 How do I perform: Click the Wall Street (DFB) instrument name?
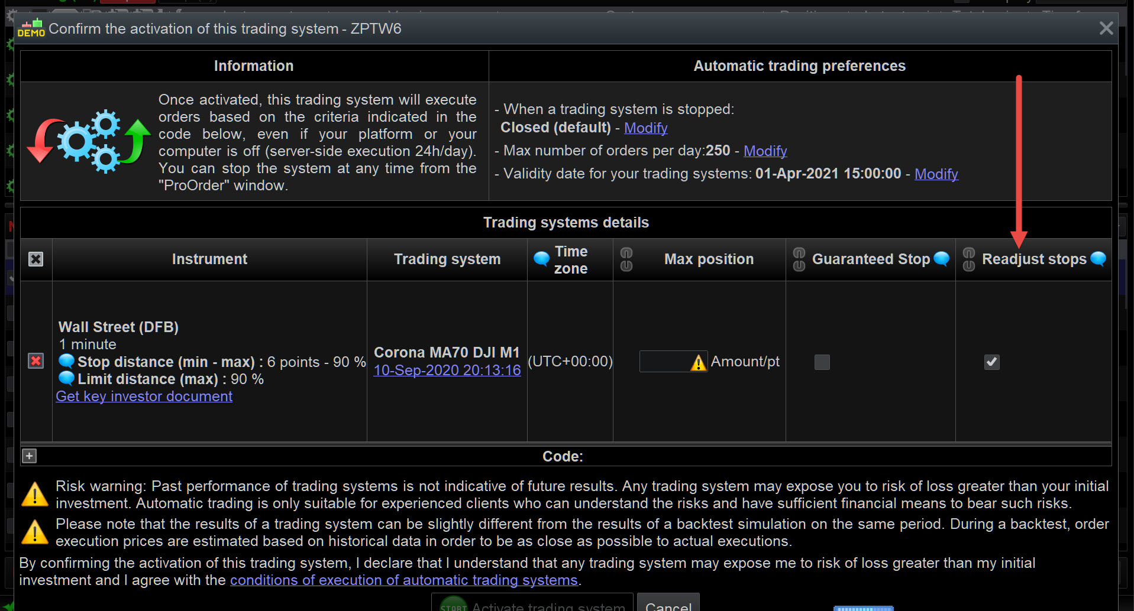tap(118, 327)
